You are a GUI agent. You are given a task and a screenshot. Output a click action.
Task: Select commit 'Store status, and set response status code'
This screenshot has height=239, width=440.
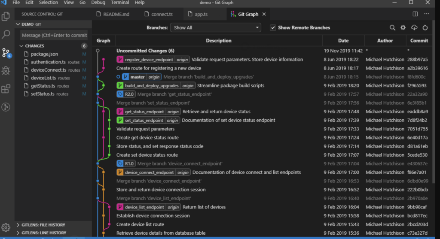pyautogui.click(x=263, y=146)
